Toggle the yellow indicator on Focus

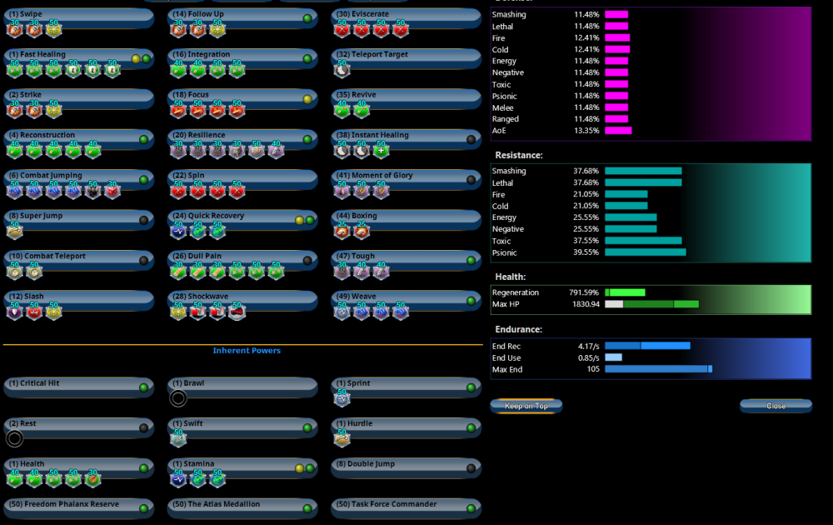coord(307,99)
